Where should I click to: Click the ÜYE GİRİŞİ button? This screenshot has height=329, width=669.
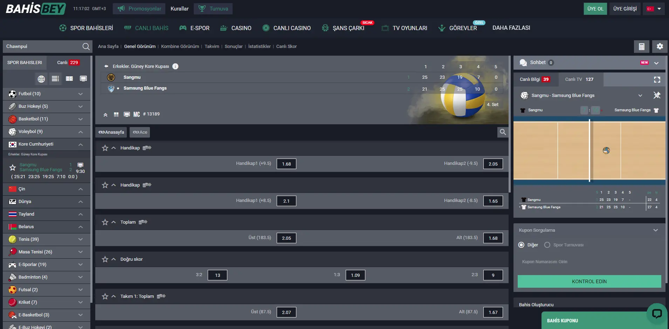[625, 9]
